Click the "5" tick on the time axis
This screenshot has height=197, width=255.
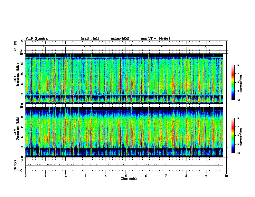pos(126,176)
